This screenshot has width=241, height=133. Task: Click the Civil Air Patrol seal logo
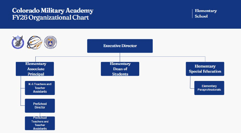point(50,42)
